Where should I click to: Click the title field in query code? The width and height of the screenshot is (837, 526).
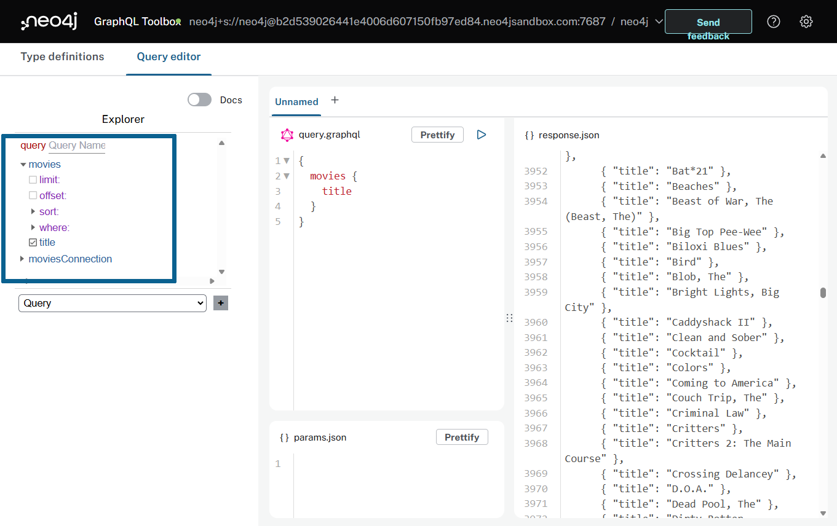337,191
